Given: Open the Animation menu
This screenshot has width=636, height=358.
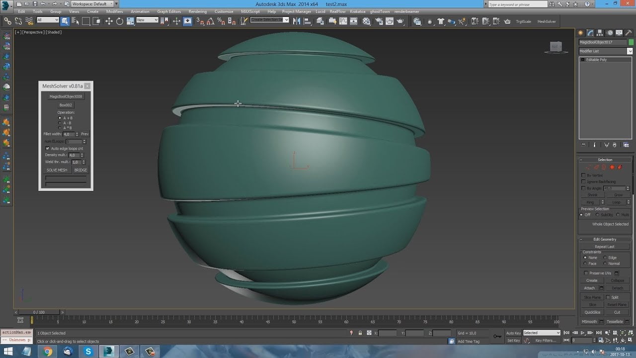Looking at the screenshot, I should [x=140, y=11].
